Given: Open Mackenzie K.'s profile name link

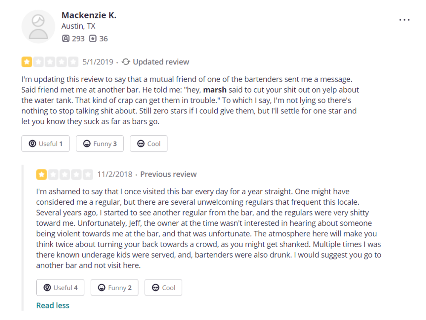Looking at the screenshot, I should [89, 15].
